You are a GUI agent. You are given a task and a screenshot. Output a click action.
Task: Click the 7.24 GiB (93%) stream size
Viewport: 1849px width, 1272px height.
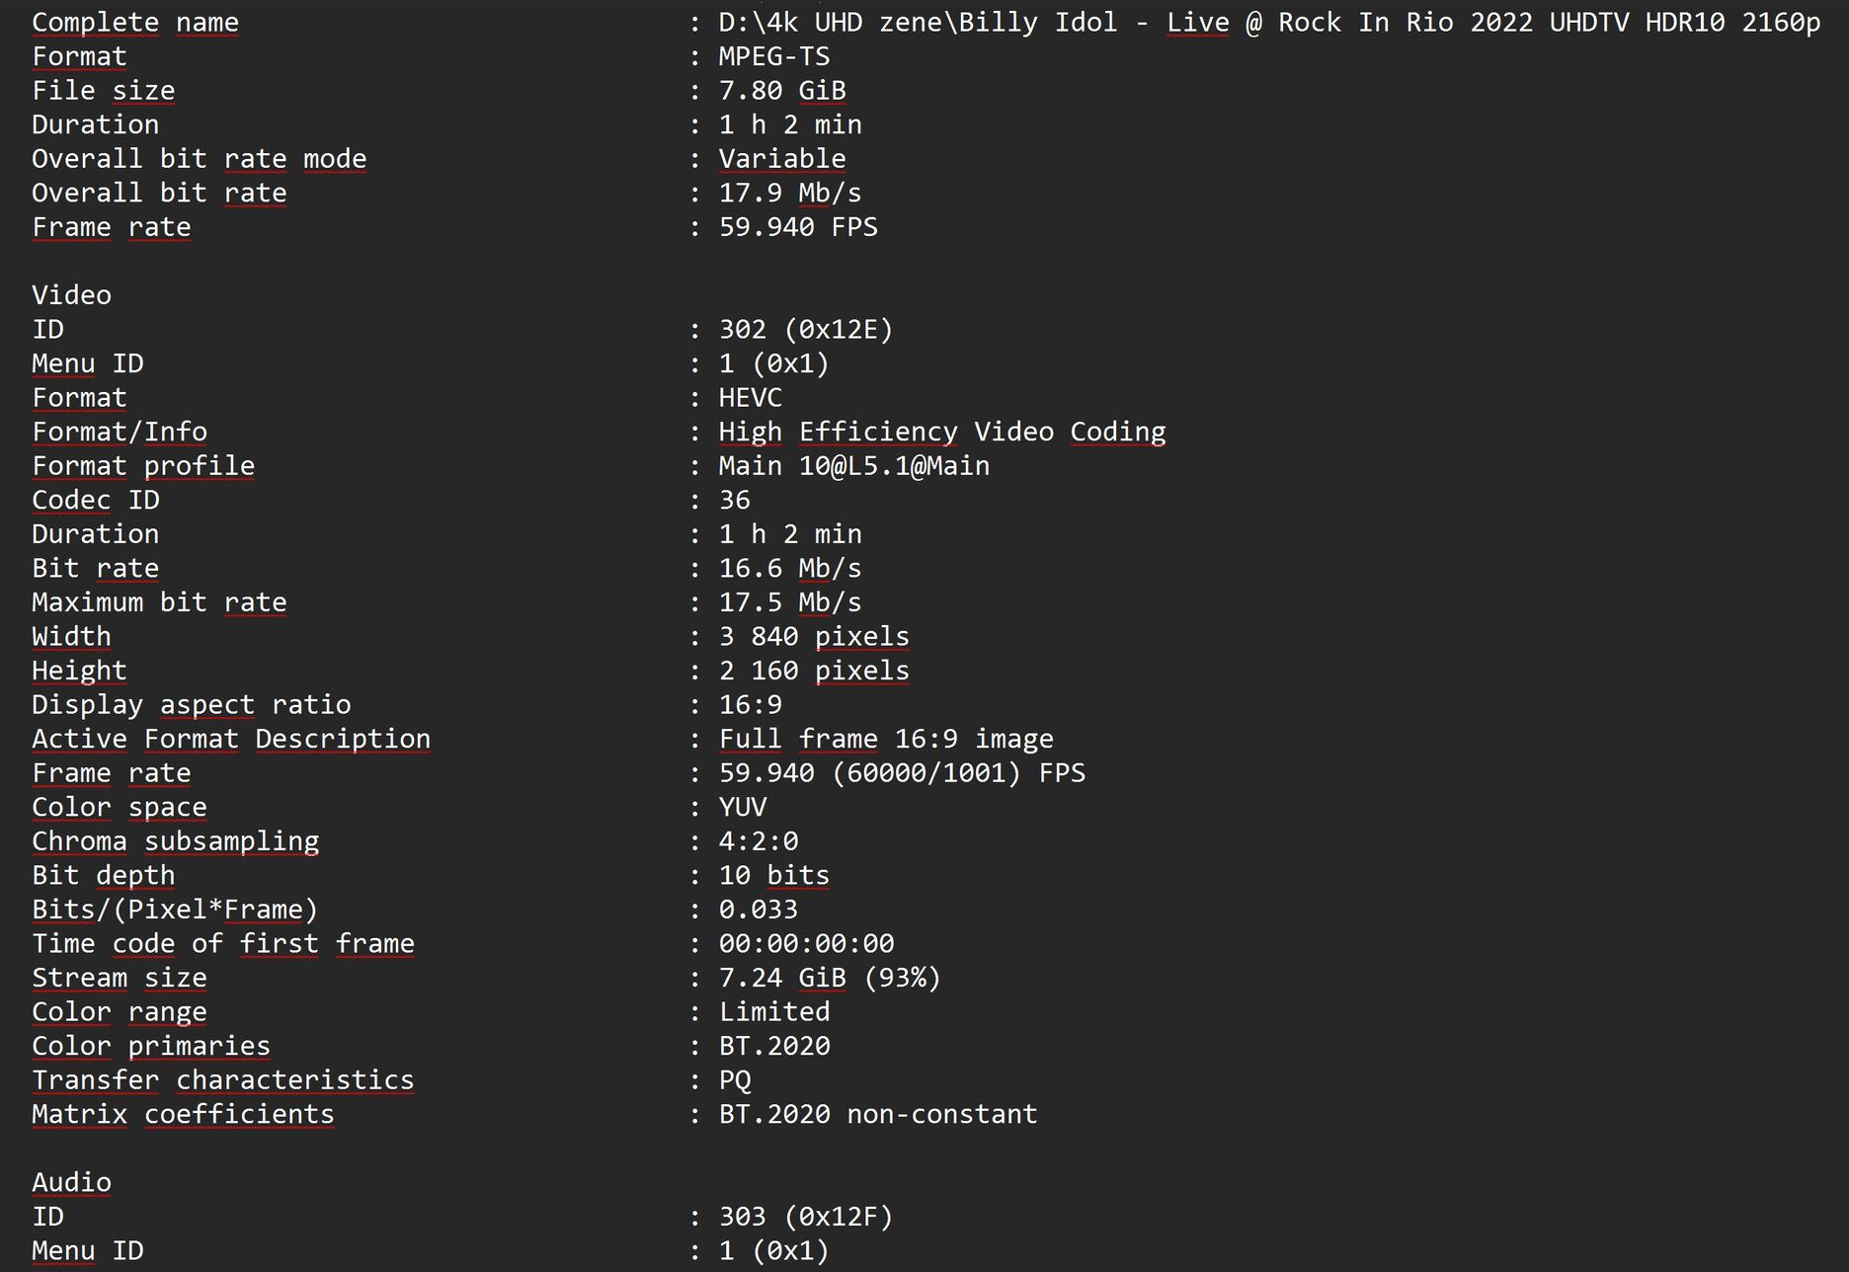point(829,978)
